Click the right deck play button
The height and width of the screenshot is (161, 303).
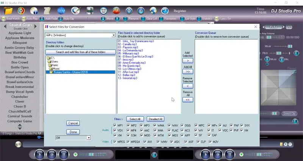click(206, 155)
